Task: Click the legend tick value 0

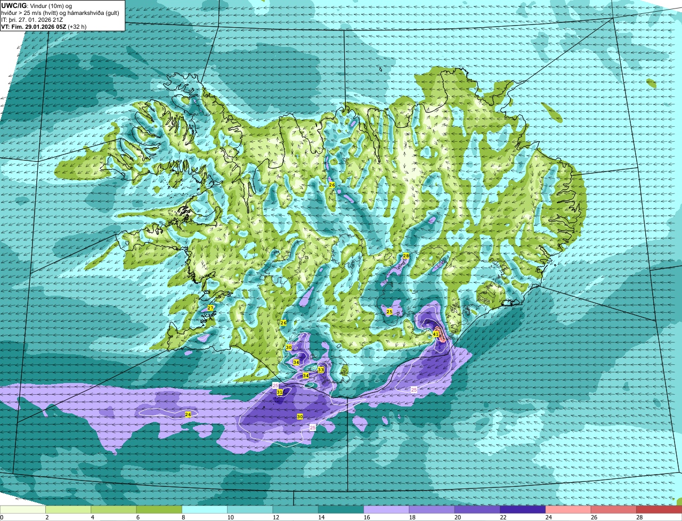Action: [2, 517]
